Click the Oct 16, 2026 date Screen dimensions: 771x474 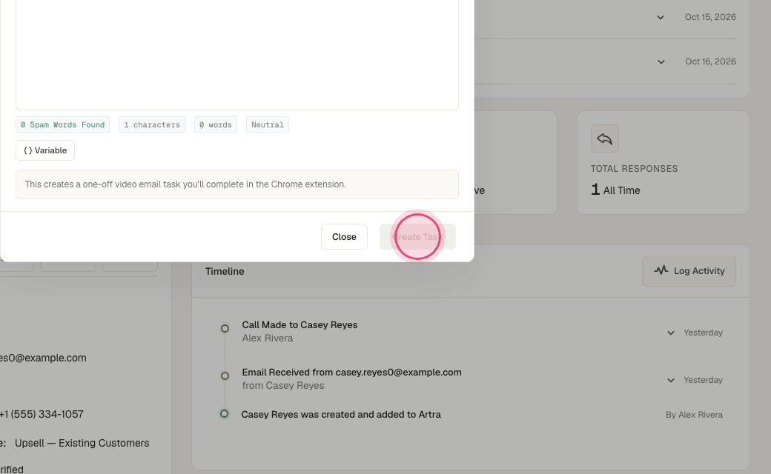coord(710,61)
